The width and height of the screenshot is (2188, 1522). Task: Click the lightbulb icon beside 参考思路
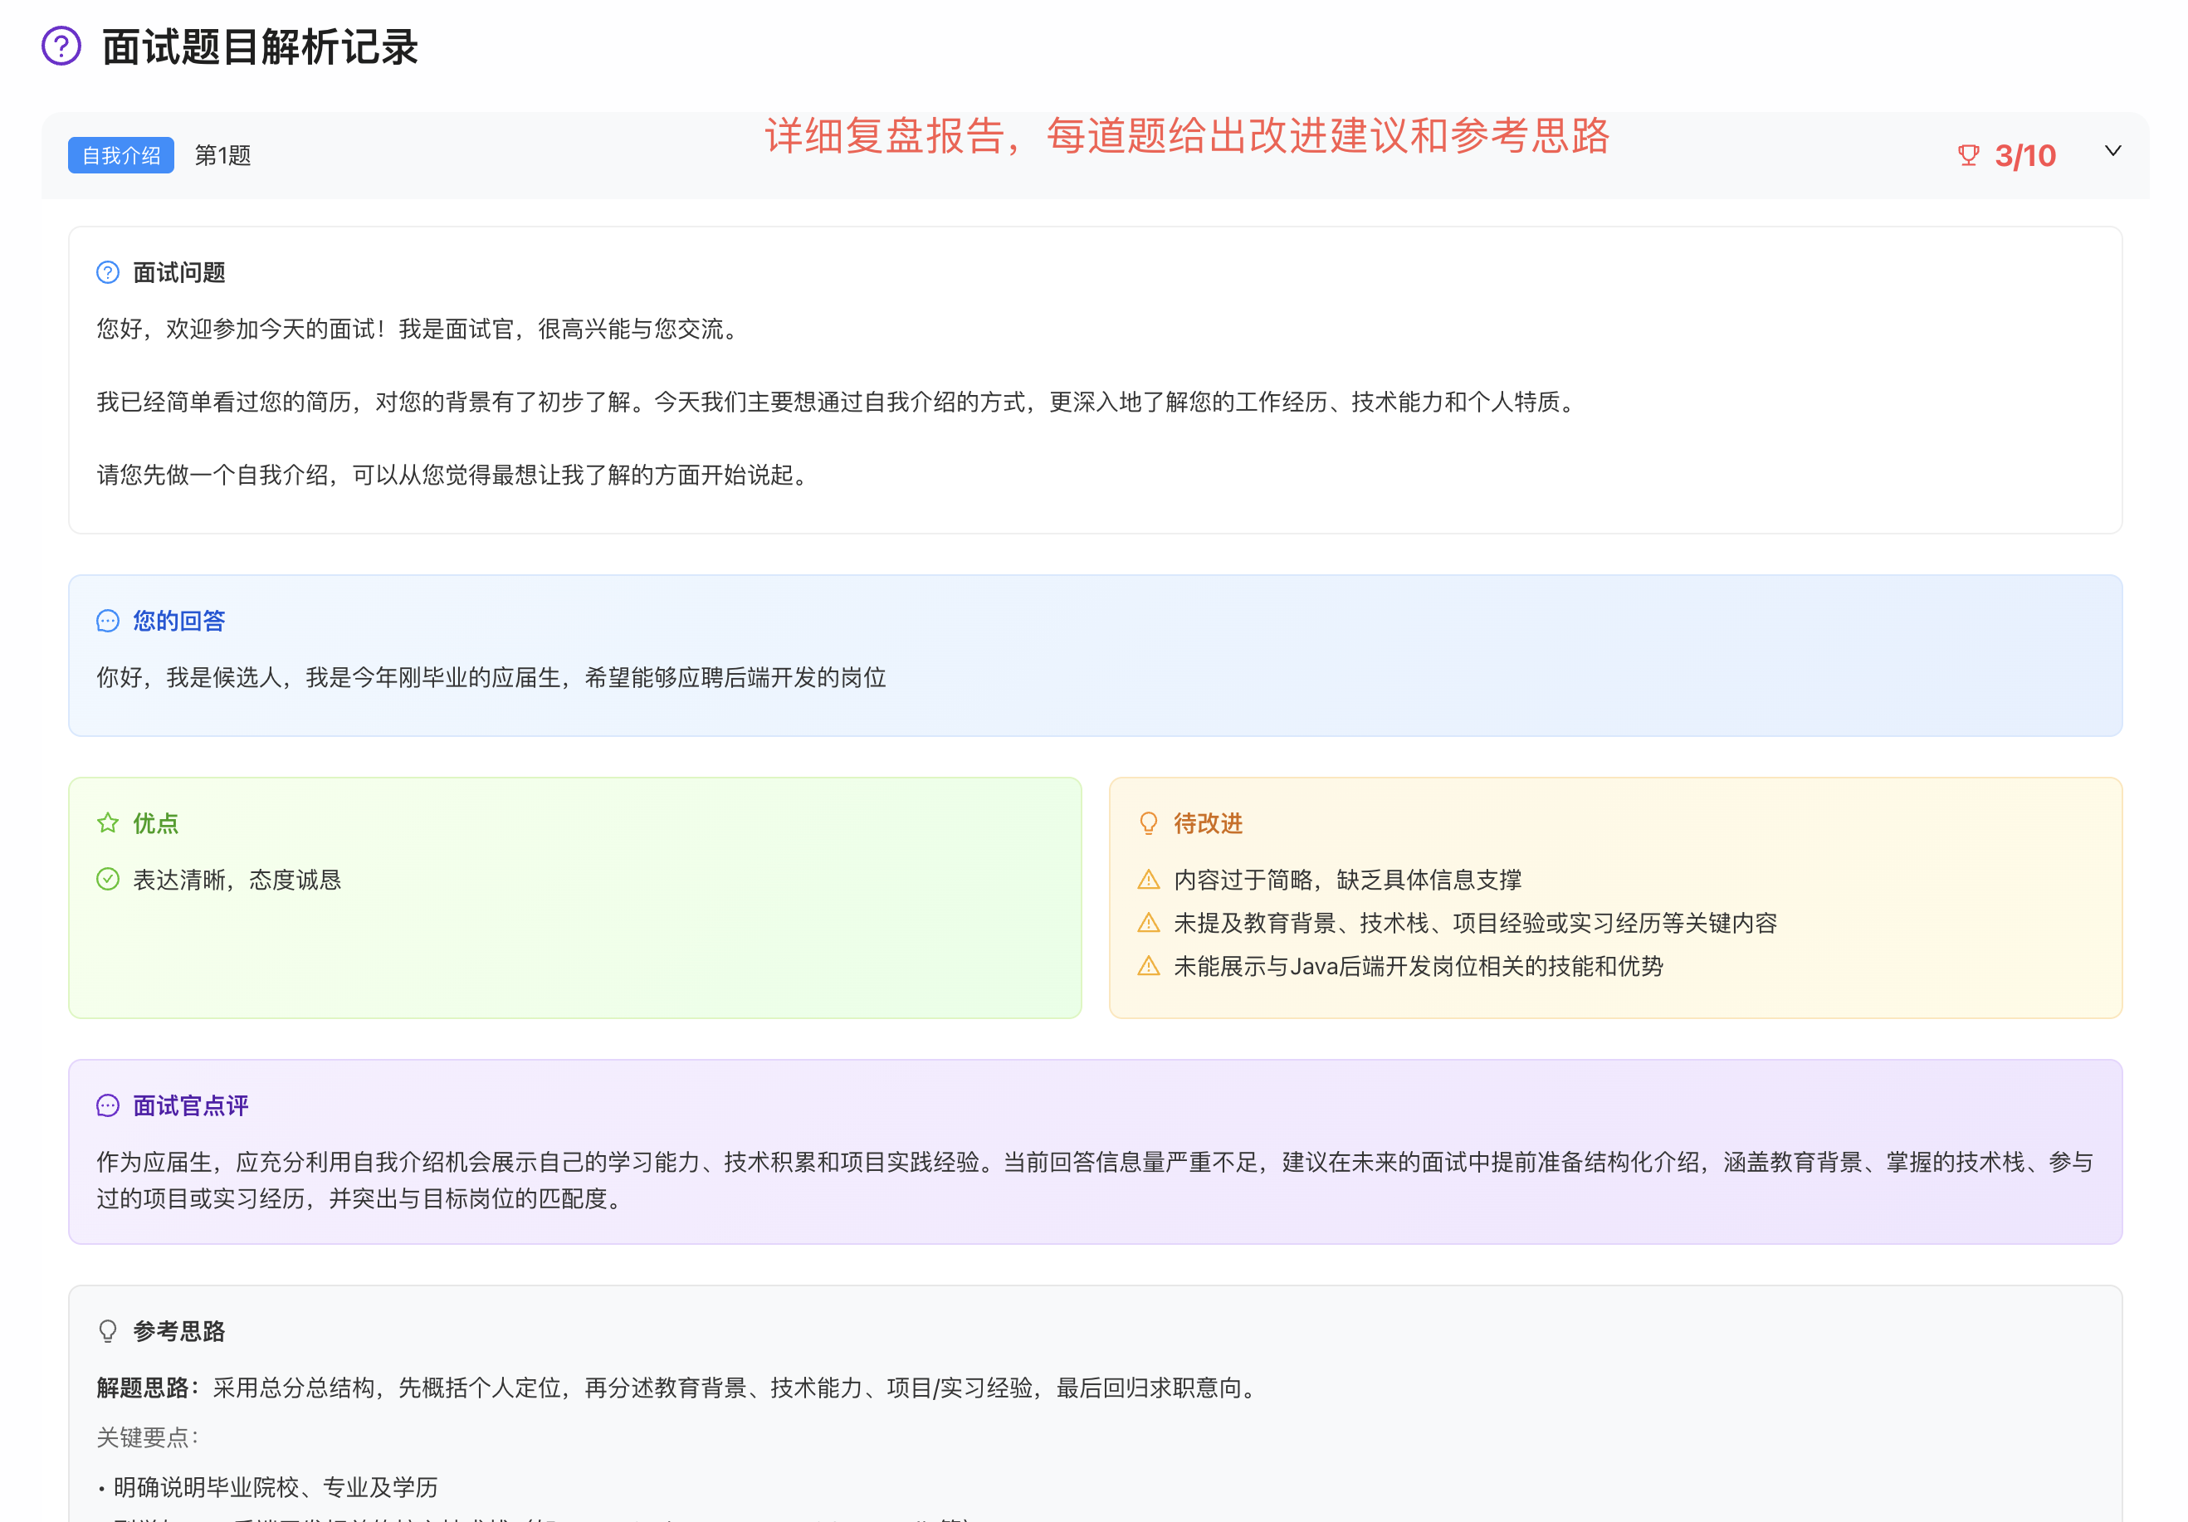tap(108, 1331)
